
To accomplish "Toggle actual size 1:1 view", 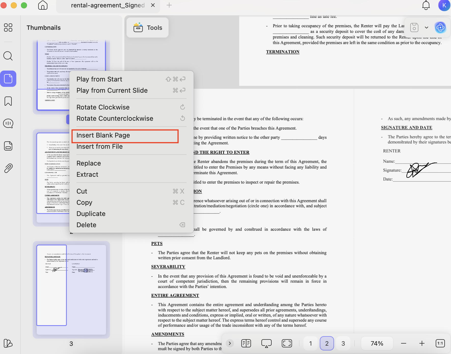I will [440, 343].
